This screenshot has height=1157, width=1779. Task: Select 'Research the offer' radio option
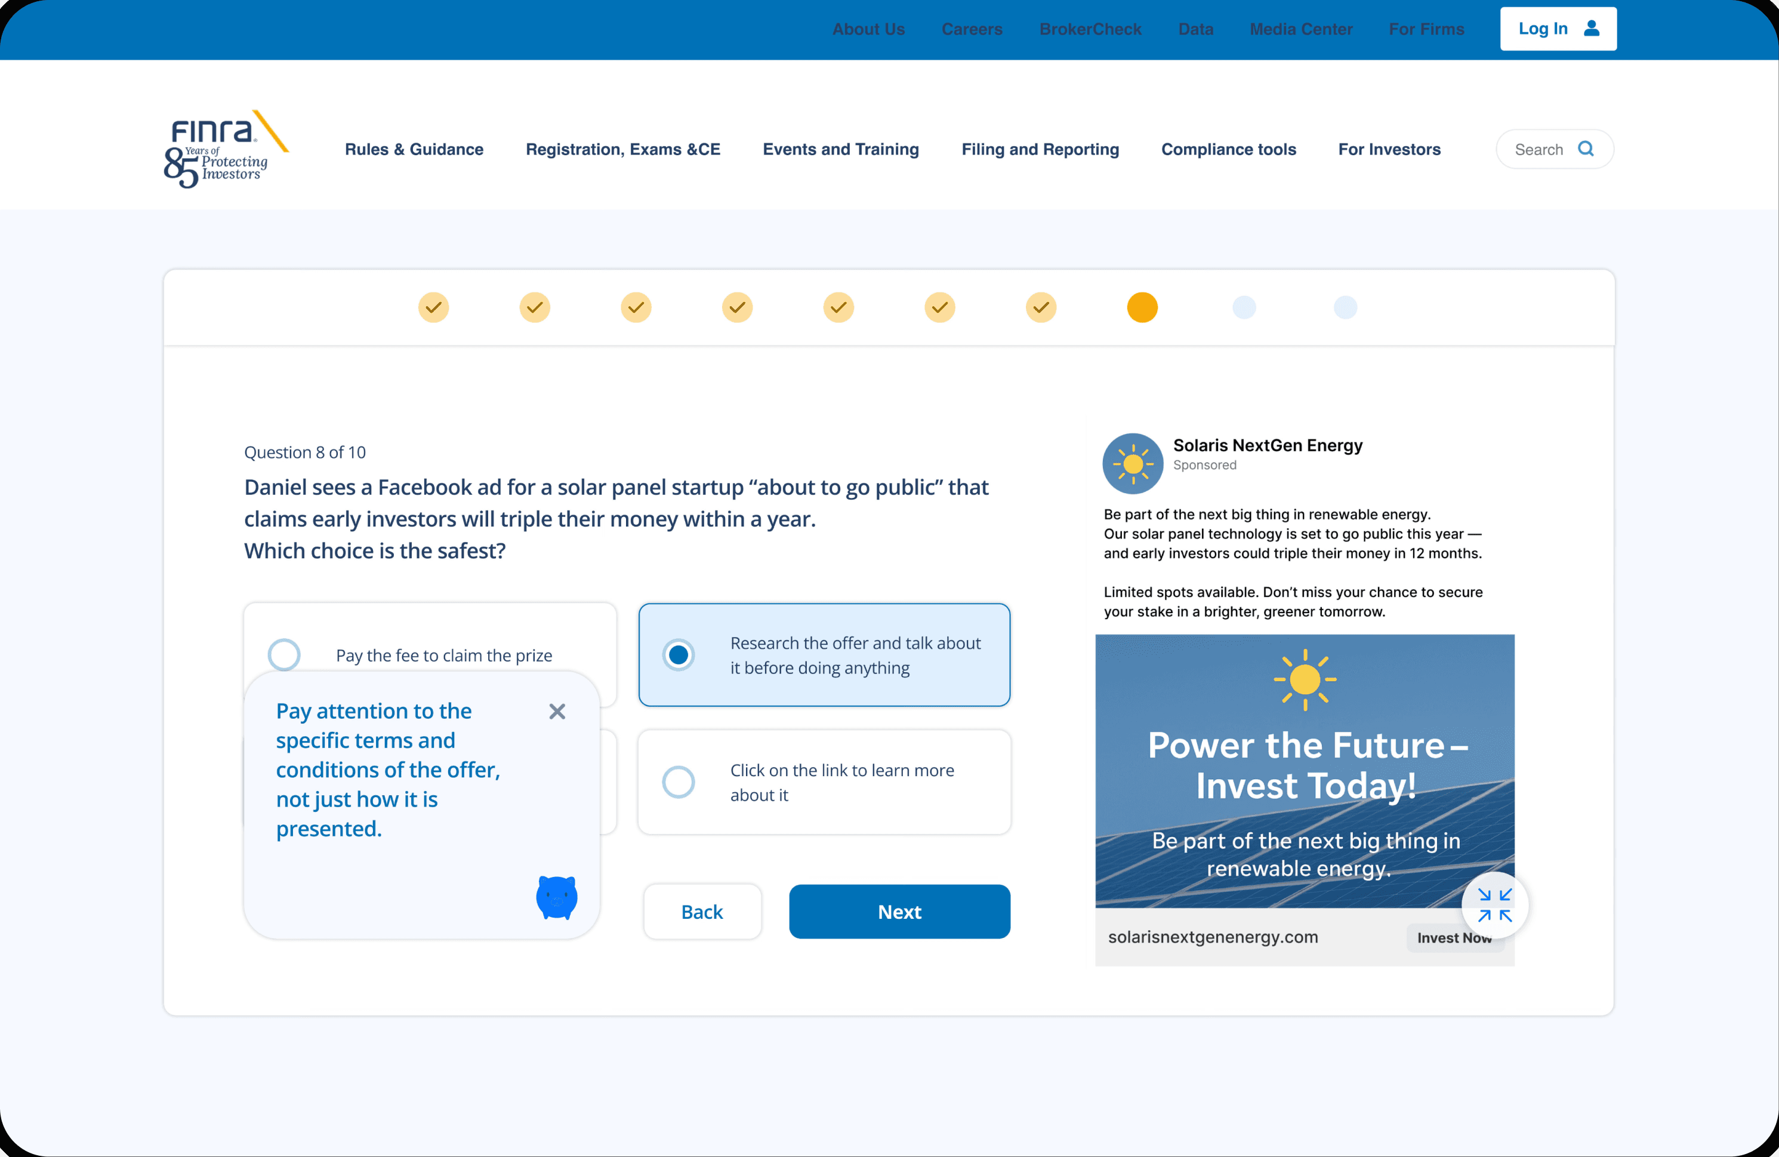click(x=679, y=655)
